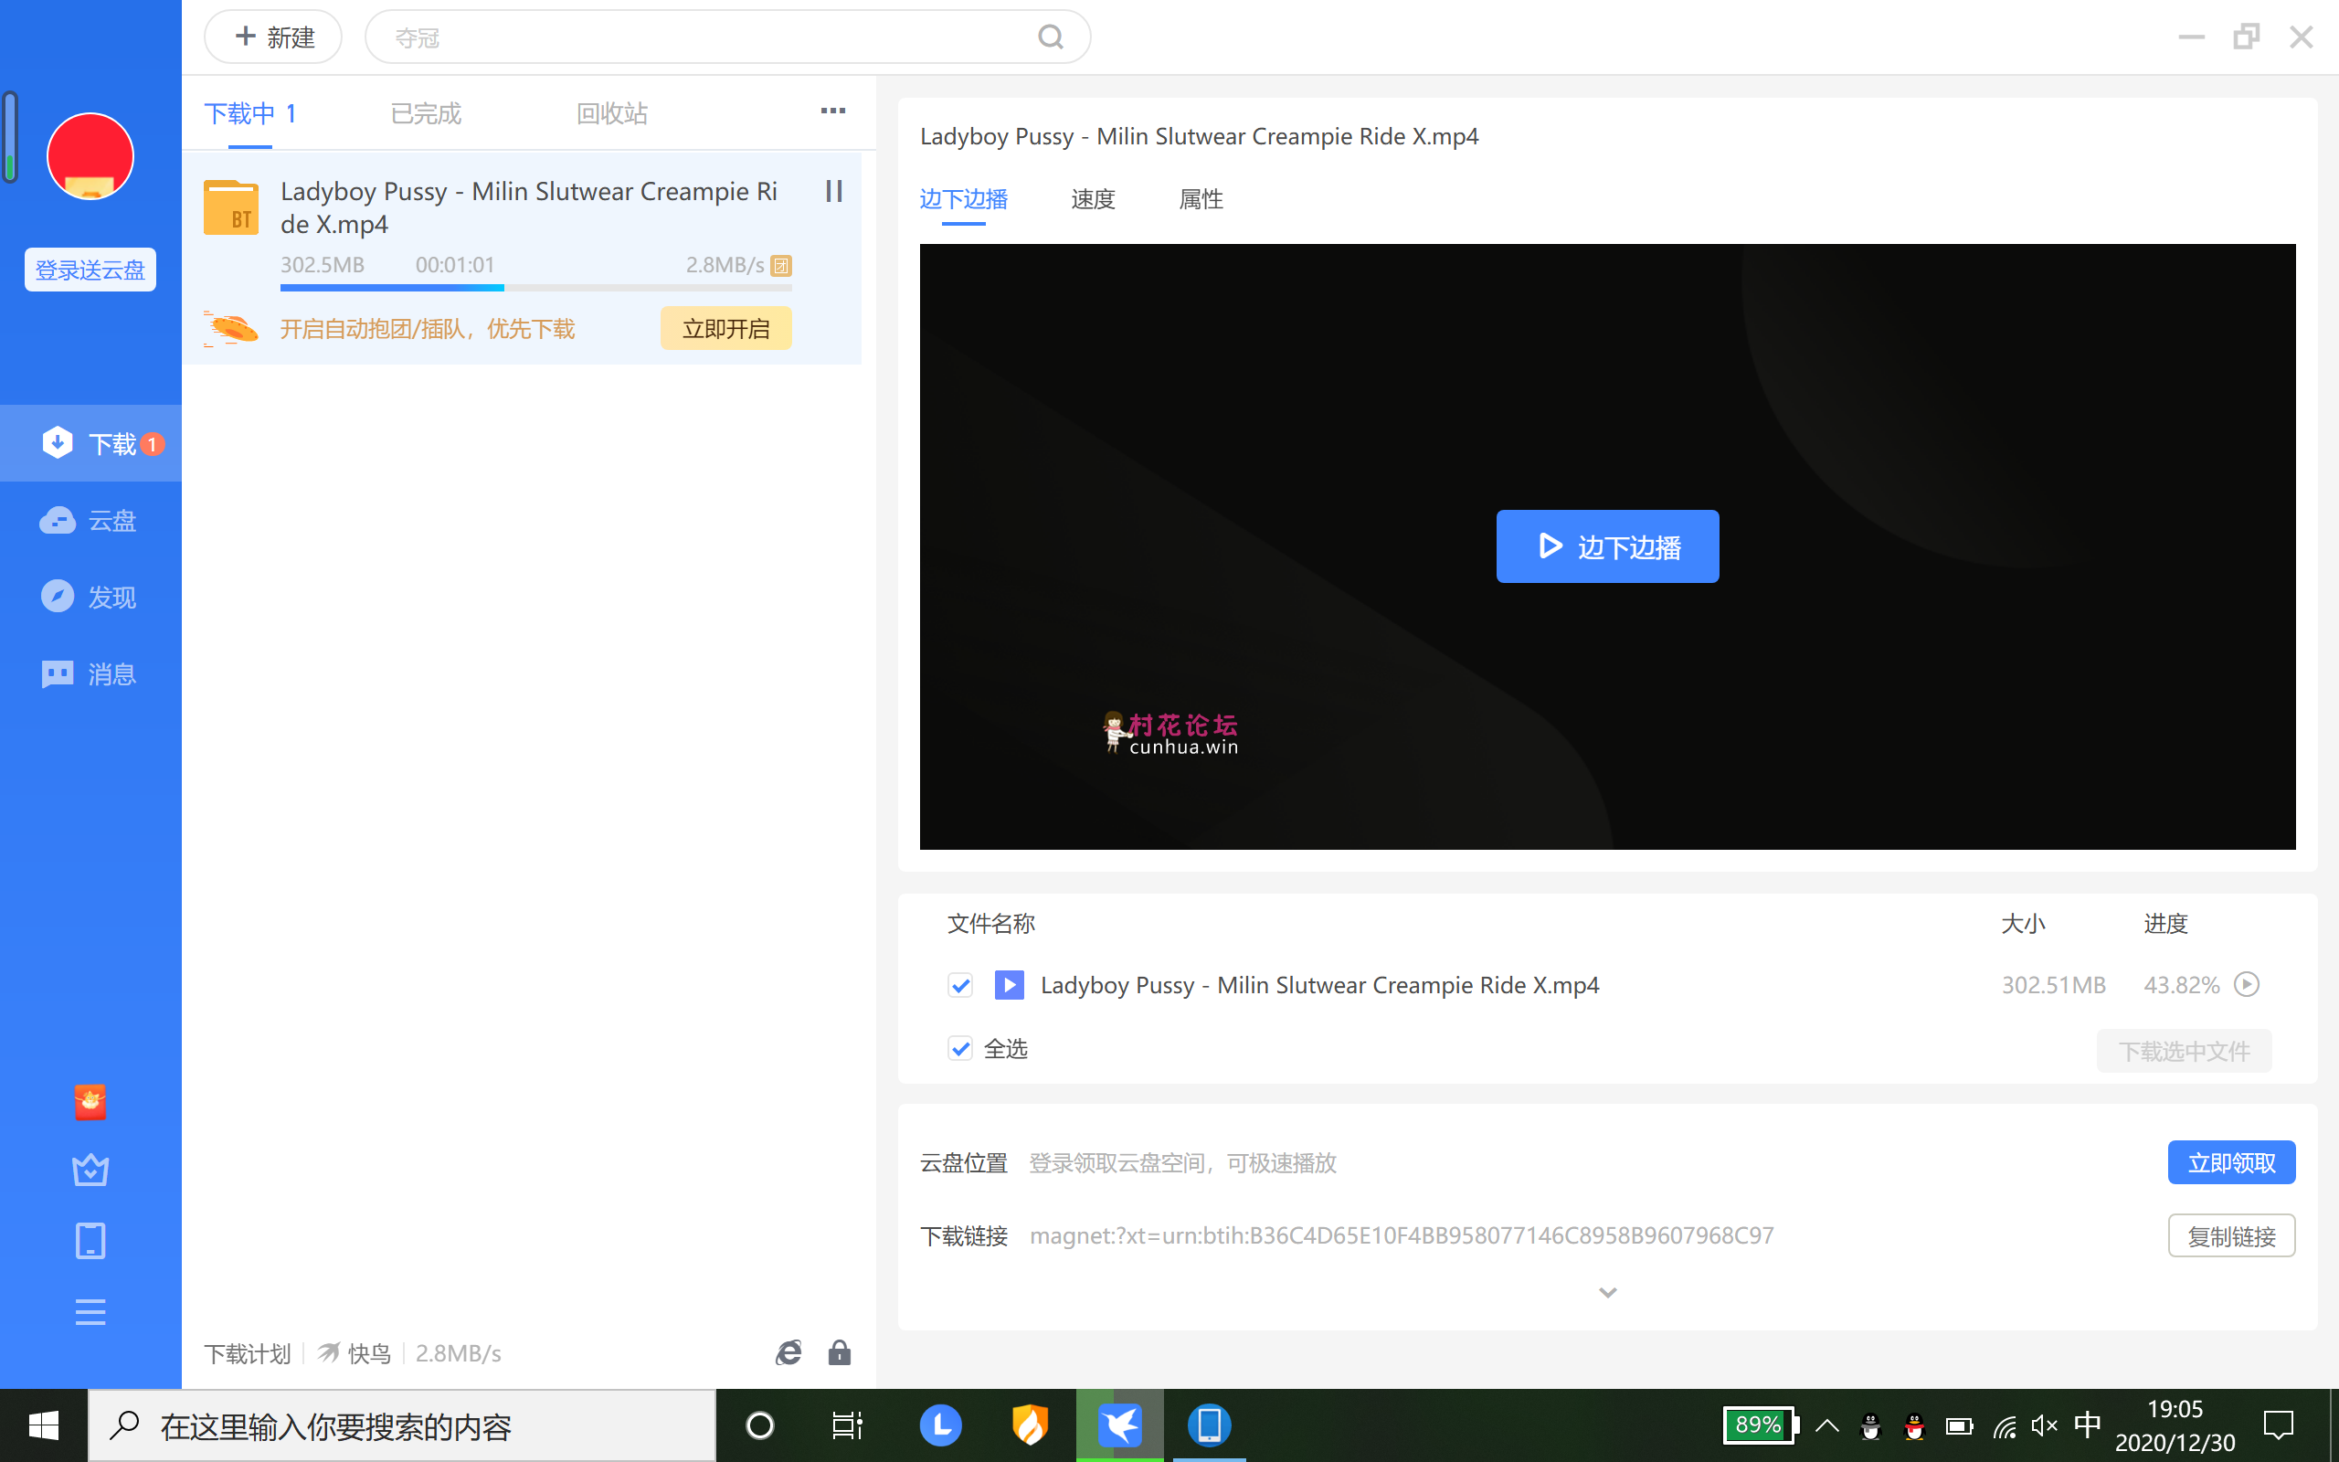The width and height of the screenshot is (2339, 1462).
Task: Click the 下载选中文件 button
Action: tap(2185, 1051)
